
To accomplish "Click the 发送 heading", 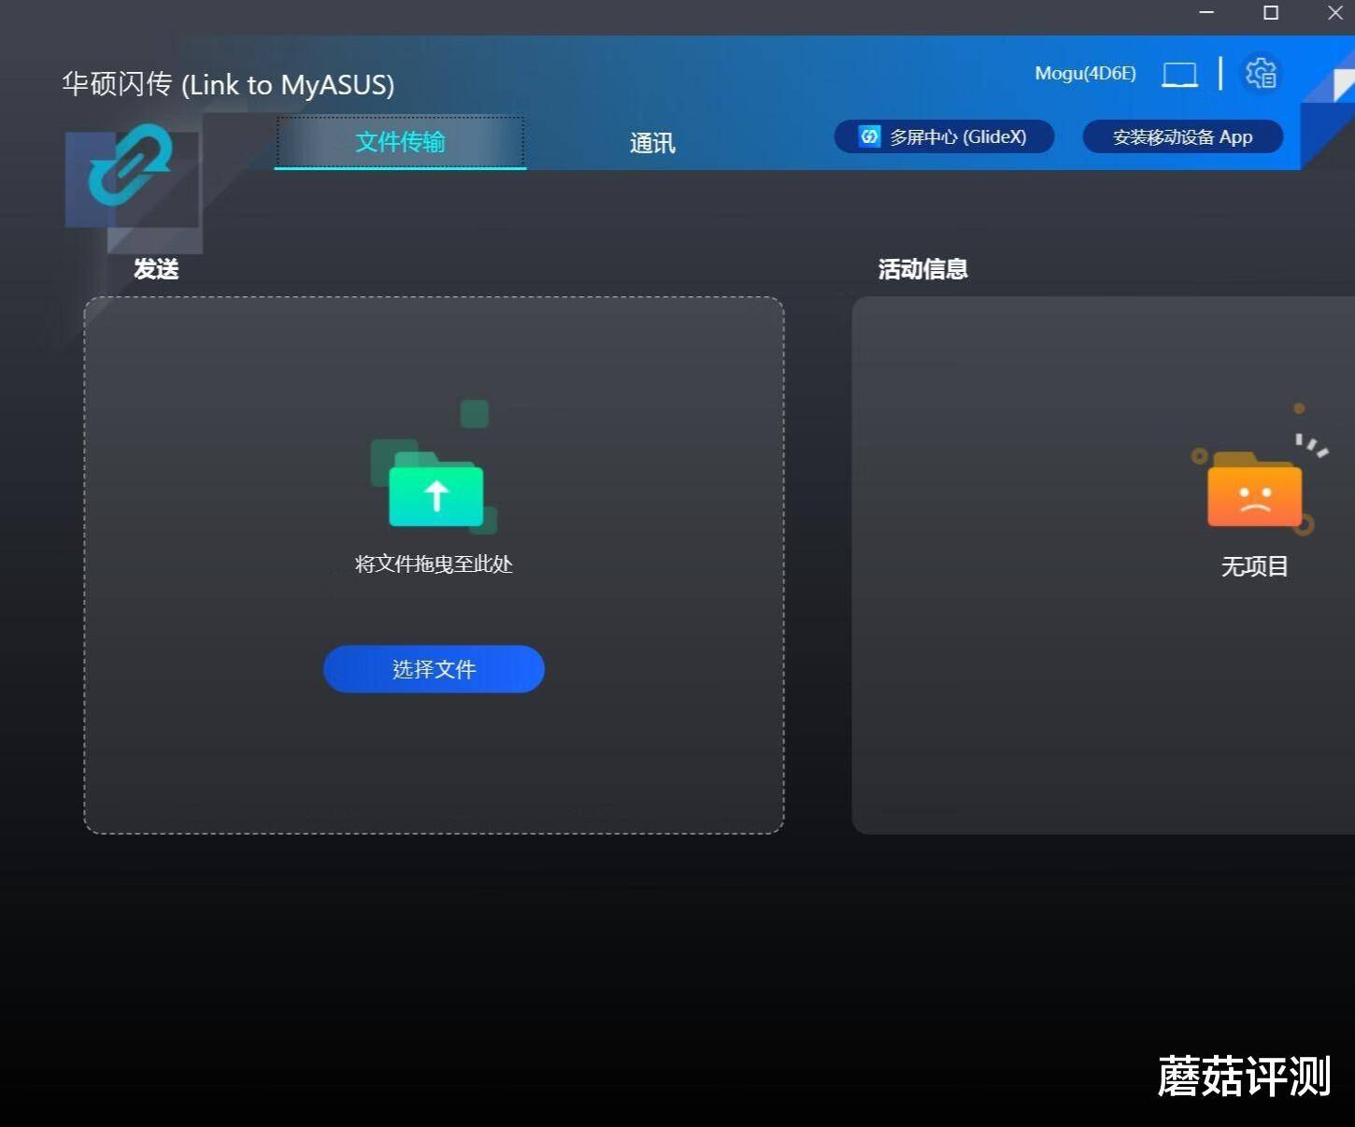I will point(156,269).
